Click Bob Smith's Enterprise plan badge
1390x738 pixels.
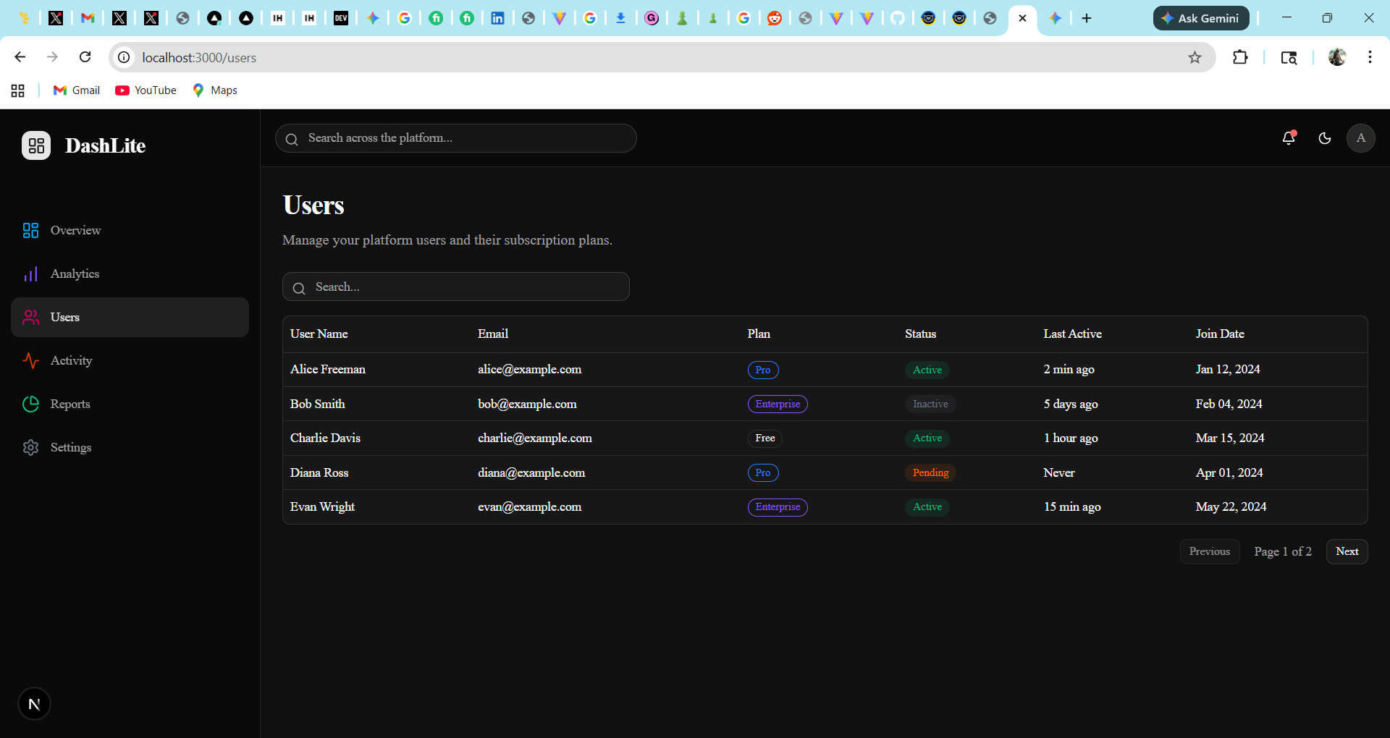click(x=777, y=404)
